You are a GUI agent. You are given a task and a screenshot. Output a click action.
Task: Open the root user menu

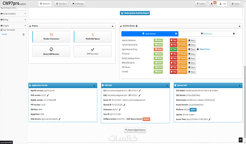tap(222, 4)
